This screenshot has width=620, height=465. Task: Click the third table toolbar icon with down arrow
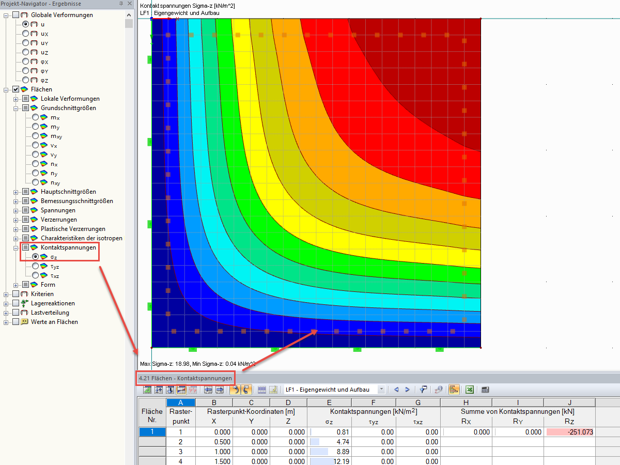(171, 390)
